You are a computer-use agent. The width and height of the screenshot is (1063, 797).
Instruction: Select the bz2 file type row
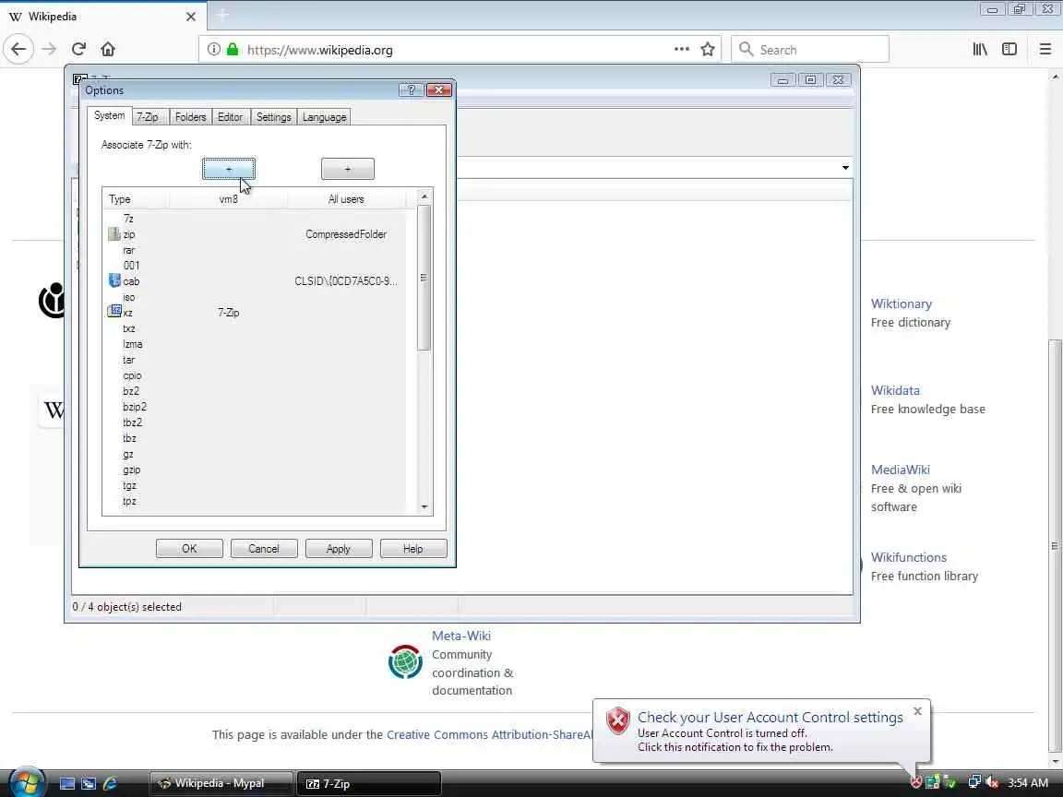tap(257, 391)
